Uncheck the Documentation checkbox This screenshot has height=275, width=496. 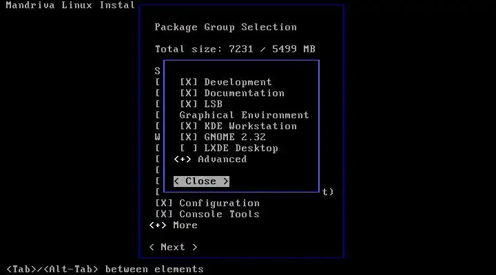189,93
